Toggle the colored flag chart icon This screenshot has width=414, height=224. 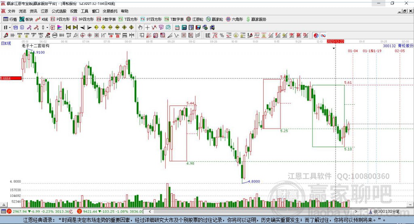click(x=60, y=27)
